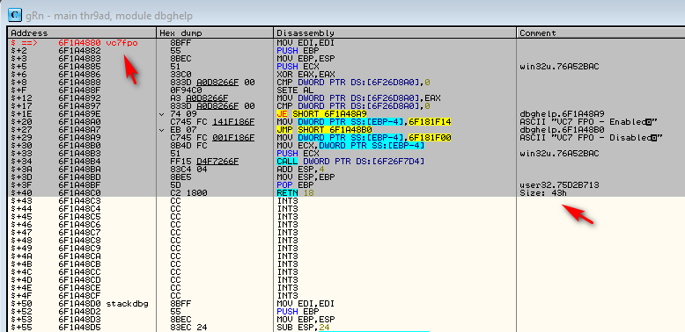685x332 pixels.
Task: Select MOV ECX,DWORD PTR SS:[EBP-4] instruction
Action: pos(350,146)
